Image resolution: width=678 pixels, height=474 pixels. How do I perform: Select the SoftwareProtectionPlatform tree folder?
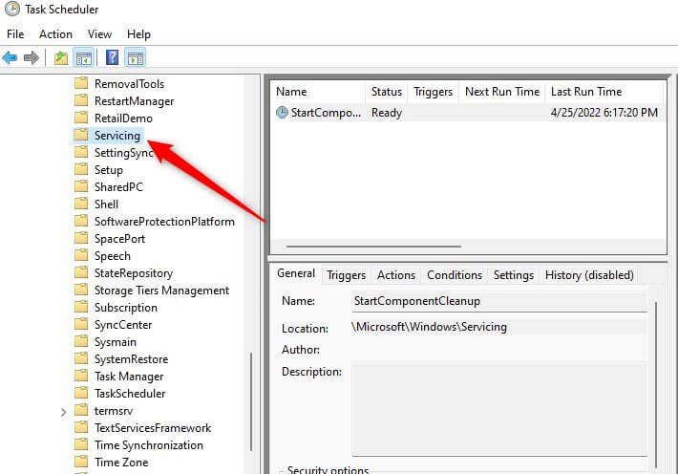click(x=164, y=221)
